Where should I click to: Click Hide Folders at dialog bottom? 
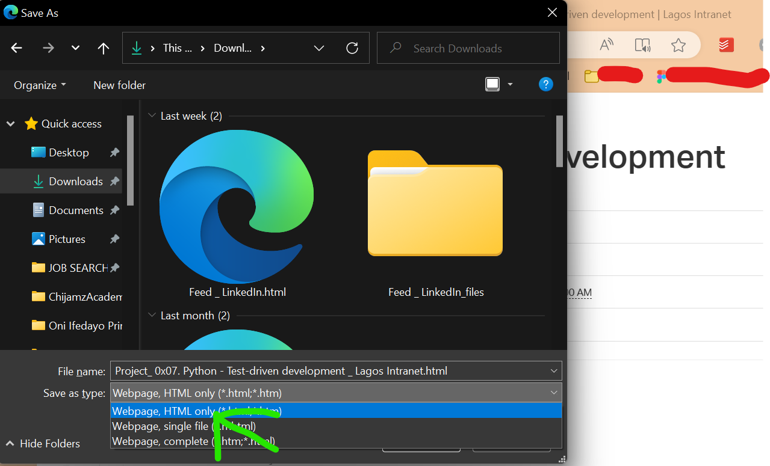point(42,444)
